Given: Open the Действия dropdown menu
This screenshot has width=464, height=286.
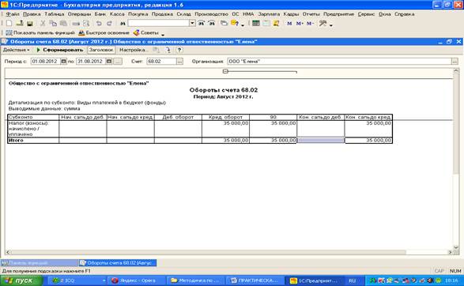Looking at the screenshot, I should 17,50.
